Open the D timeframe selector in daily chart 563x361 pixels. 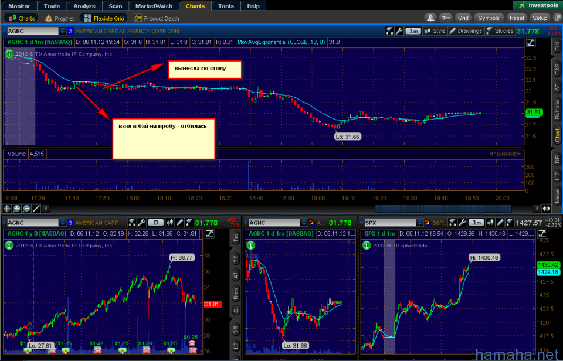156,223
